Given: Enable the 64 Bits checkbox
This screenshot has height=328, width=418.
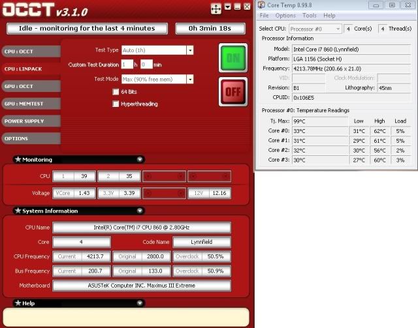Looking at the screenshot, I should tap(116, 92).
